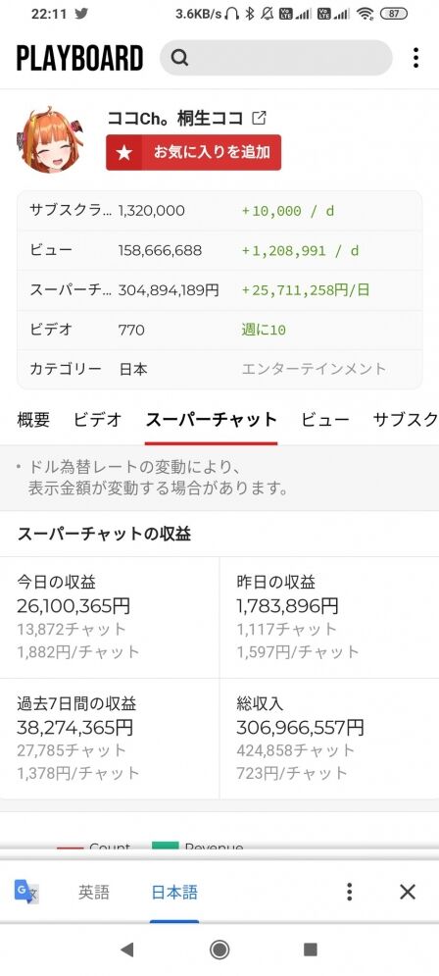The height and width of the screenshot is (976, 439).
Task: Select 英語 in translate bar
Action: pos(94,893)
